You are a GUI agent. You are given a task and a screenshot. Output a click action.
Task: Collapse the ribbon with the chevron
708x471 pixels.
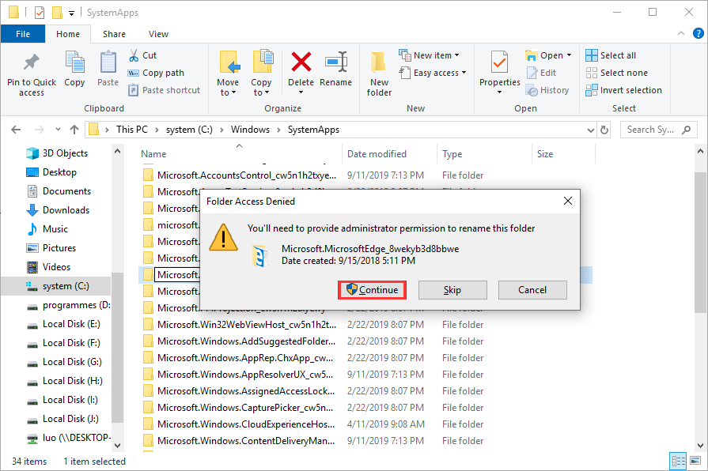tap(681, 33)
